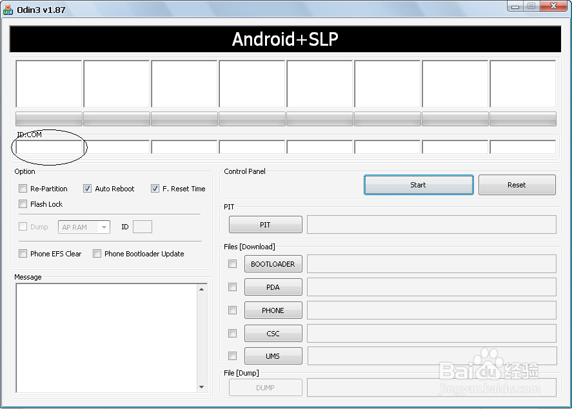
Task: Open the AP RAM dropdown
Action: (104, 227)
